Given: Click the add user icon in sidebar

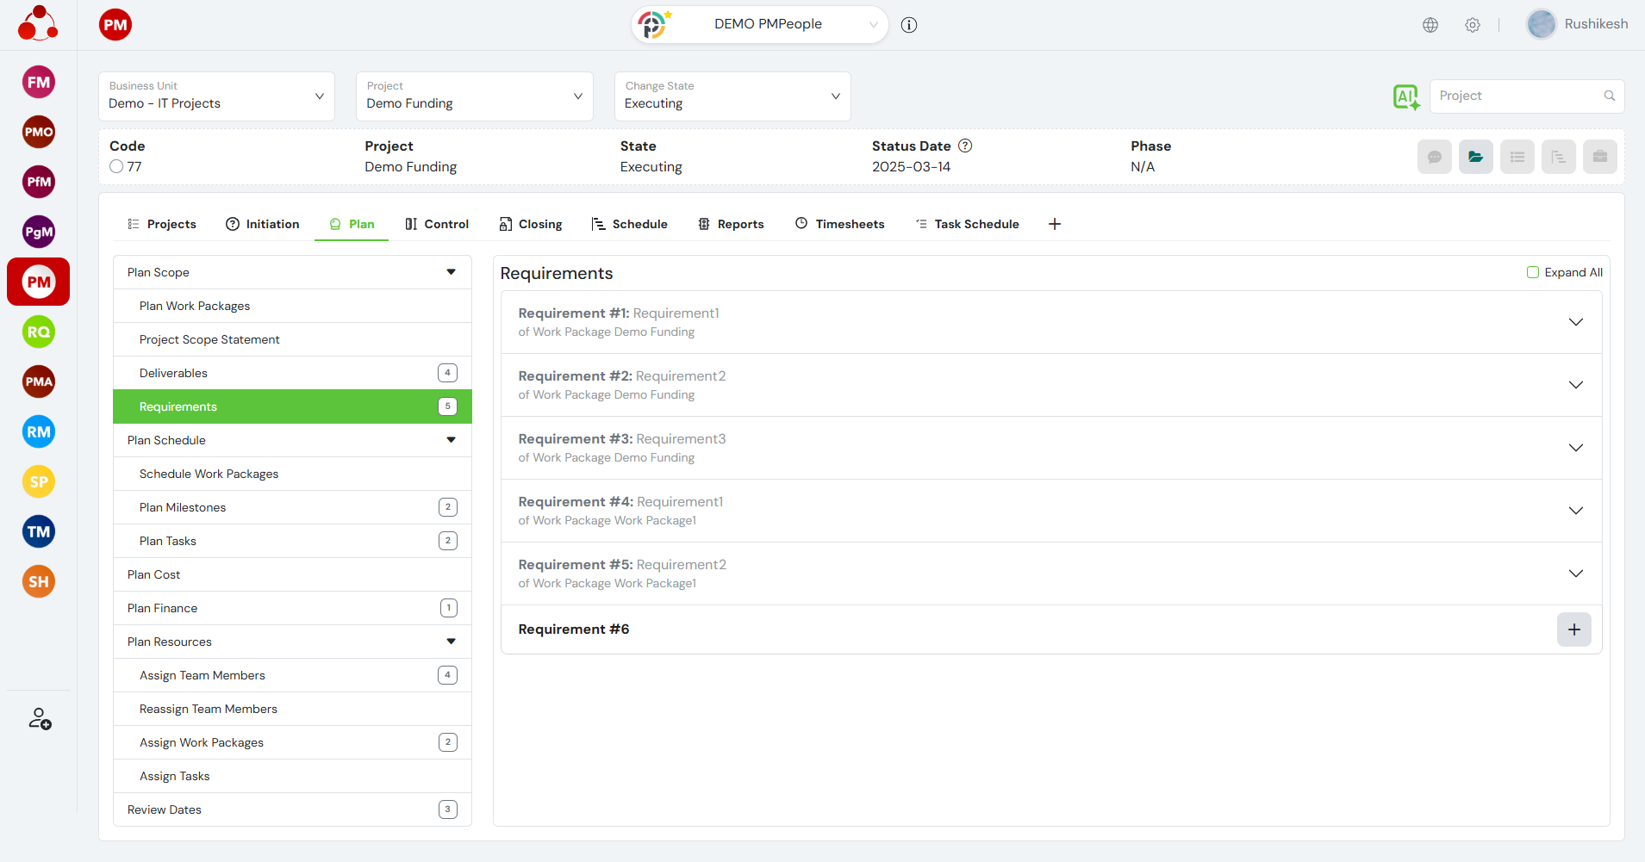Looking at the screenshot, I should [40, 719].
